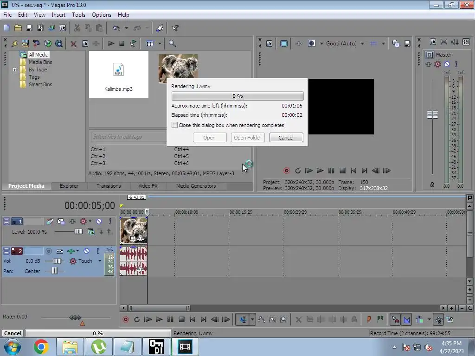The image size is (475, 356).
Task: Open the preview overlays grid dropdown arrow
Action: pos(383,44)
